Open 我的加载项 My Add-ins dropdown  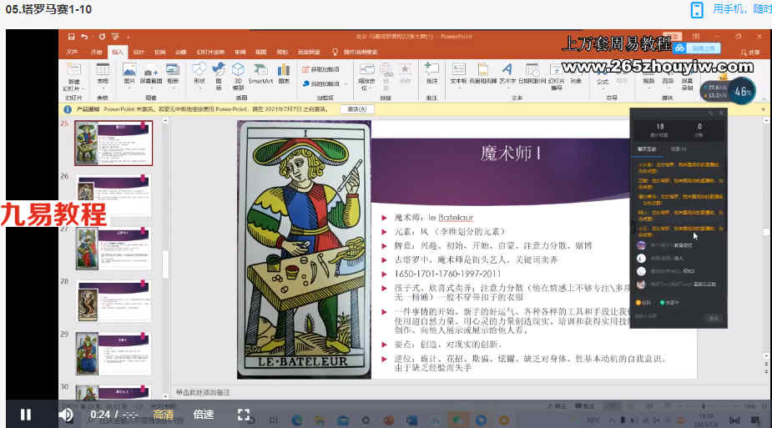pos(324,83)
